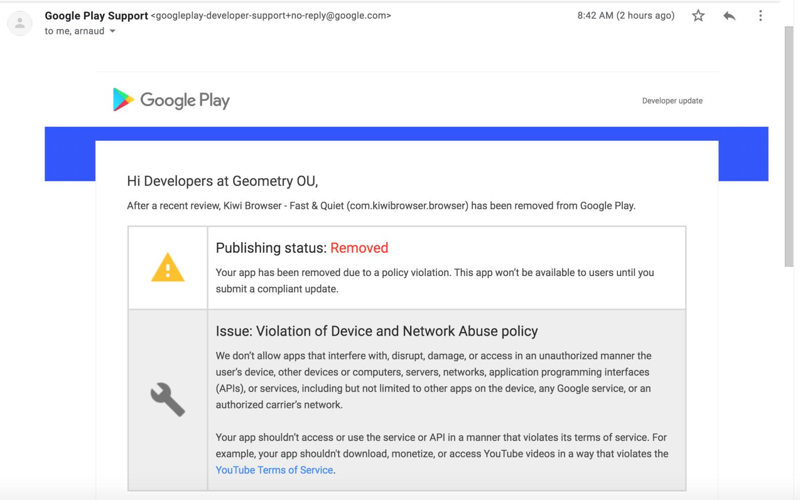Click the 'to me, arnaud' recipients text
800x500 pixels.
[74, 31]
